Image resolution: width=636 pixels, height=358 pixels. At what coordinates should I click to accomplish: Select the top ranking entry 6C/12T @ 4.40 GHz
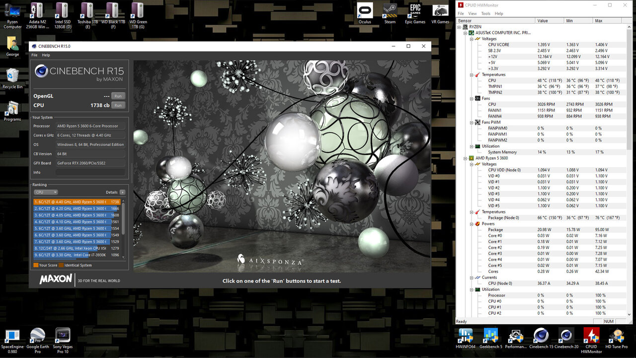77,202
